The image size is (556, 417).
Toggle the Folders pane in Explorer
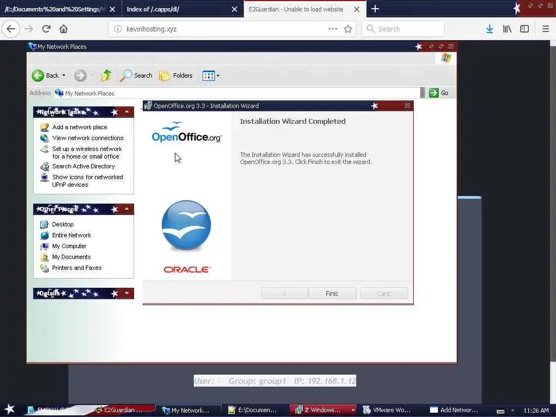[x=176, y=75]
